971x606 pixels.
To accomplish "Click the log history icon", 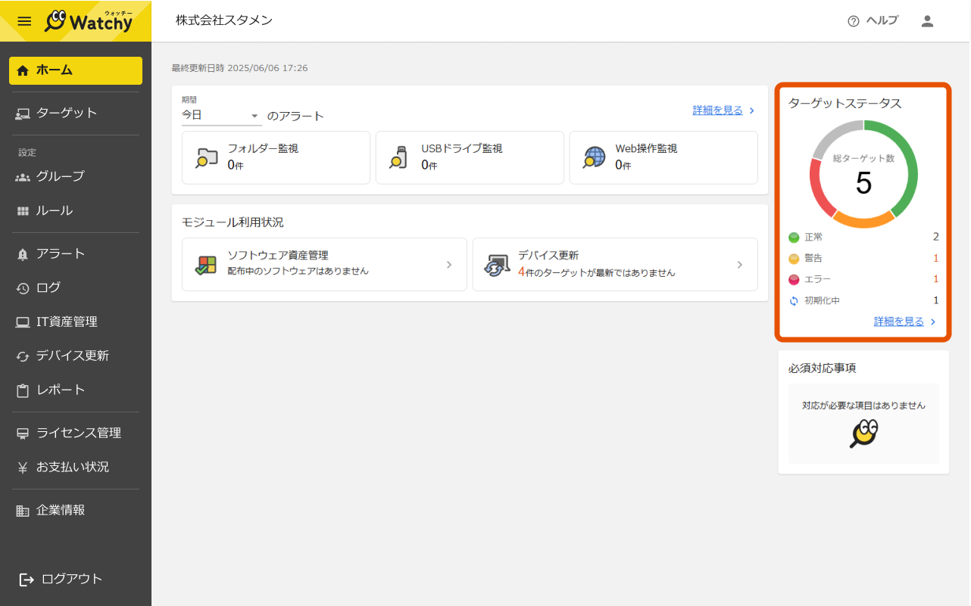I will pyautogui.click(x=23, y=288).
